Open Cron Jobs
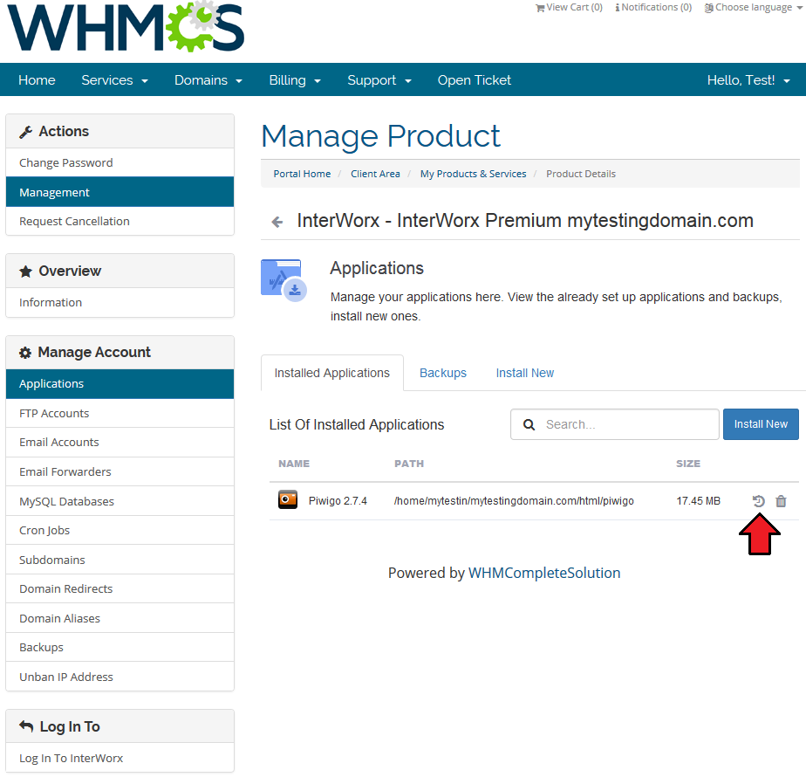Image resolution: width=806 pixels, height=777 pixels. (x=120, y=531)
